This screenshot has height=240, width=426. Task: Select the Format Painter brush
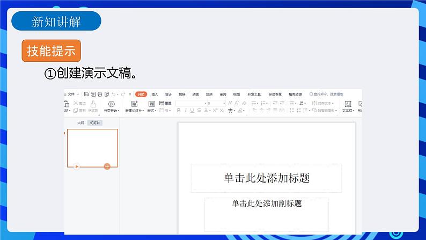[x=93, y=106]
